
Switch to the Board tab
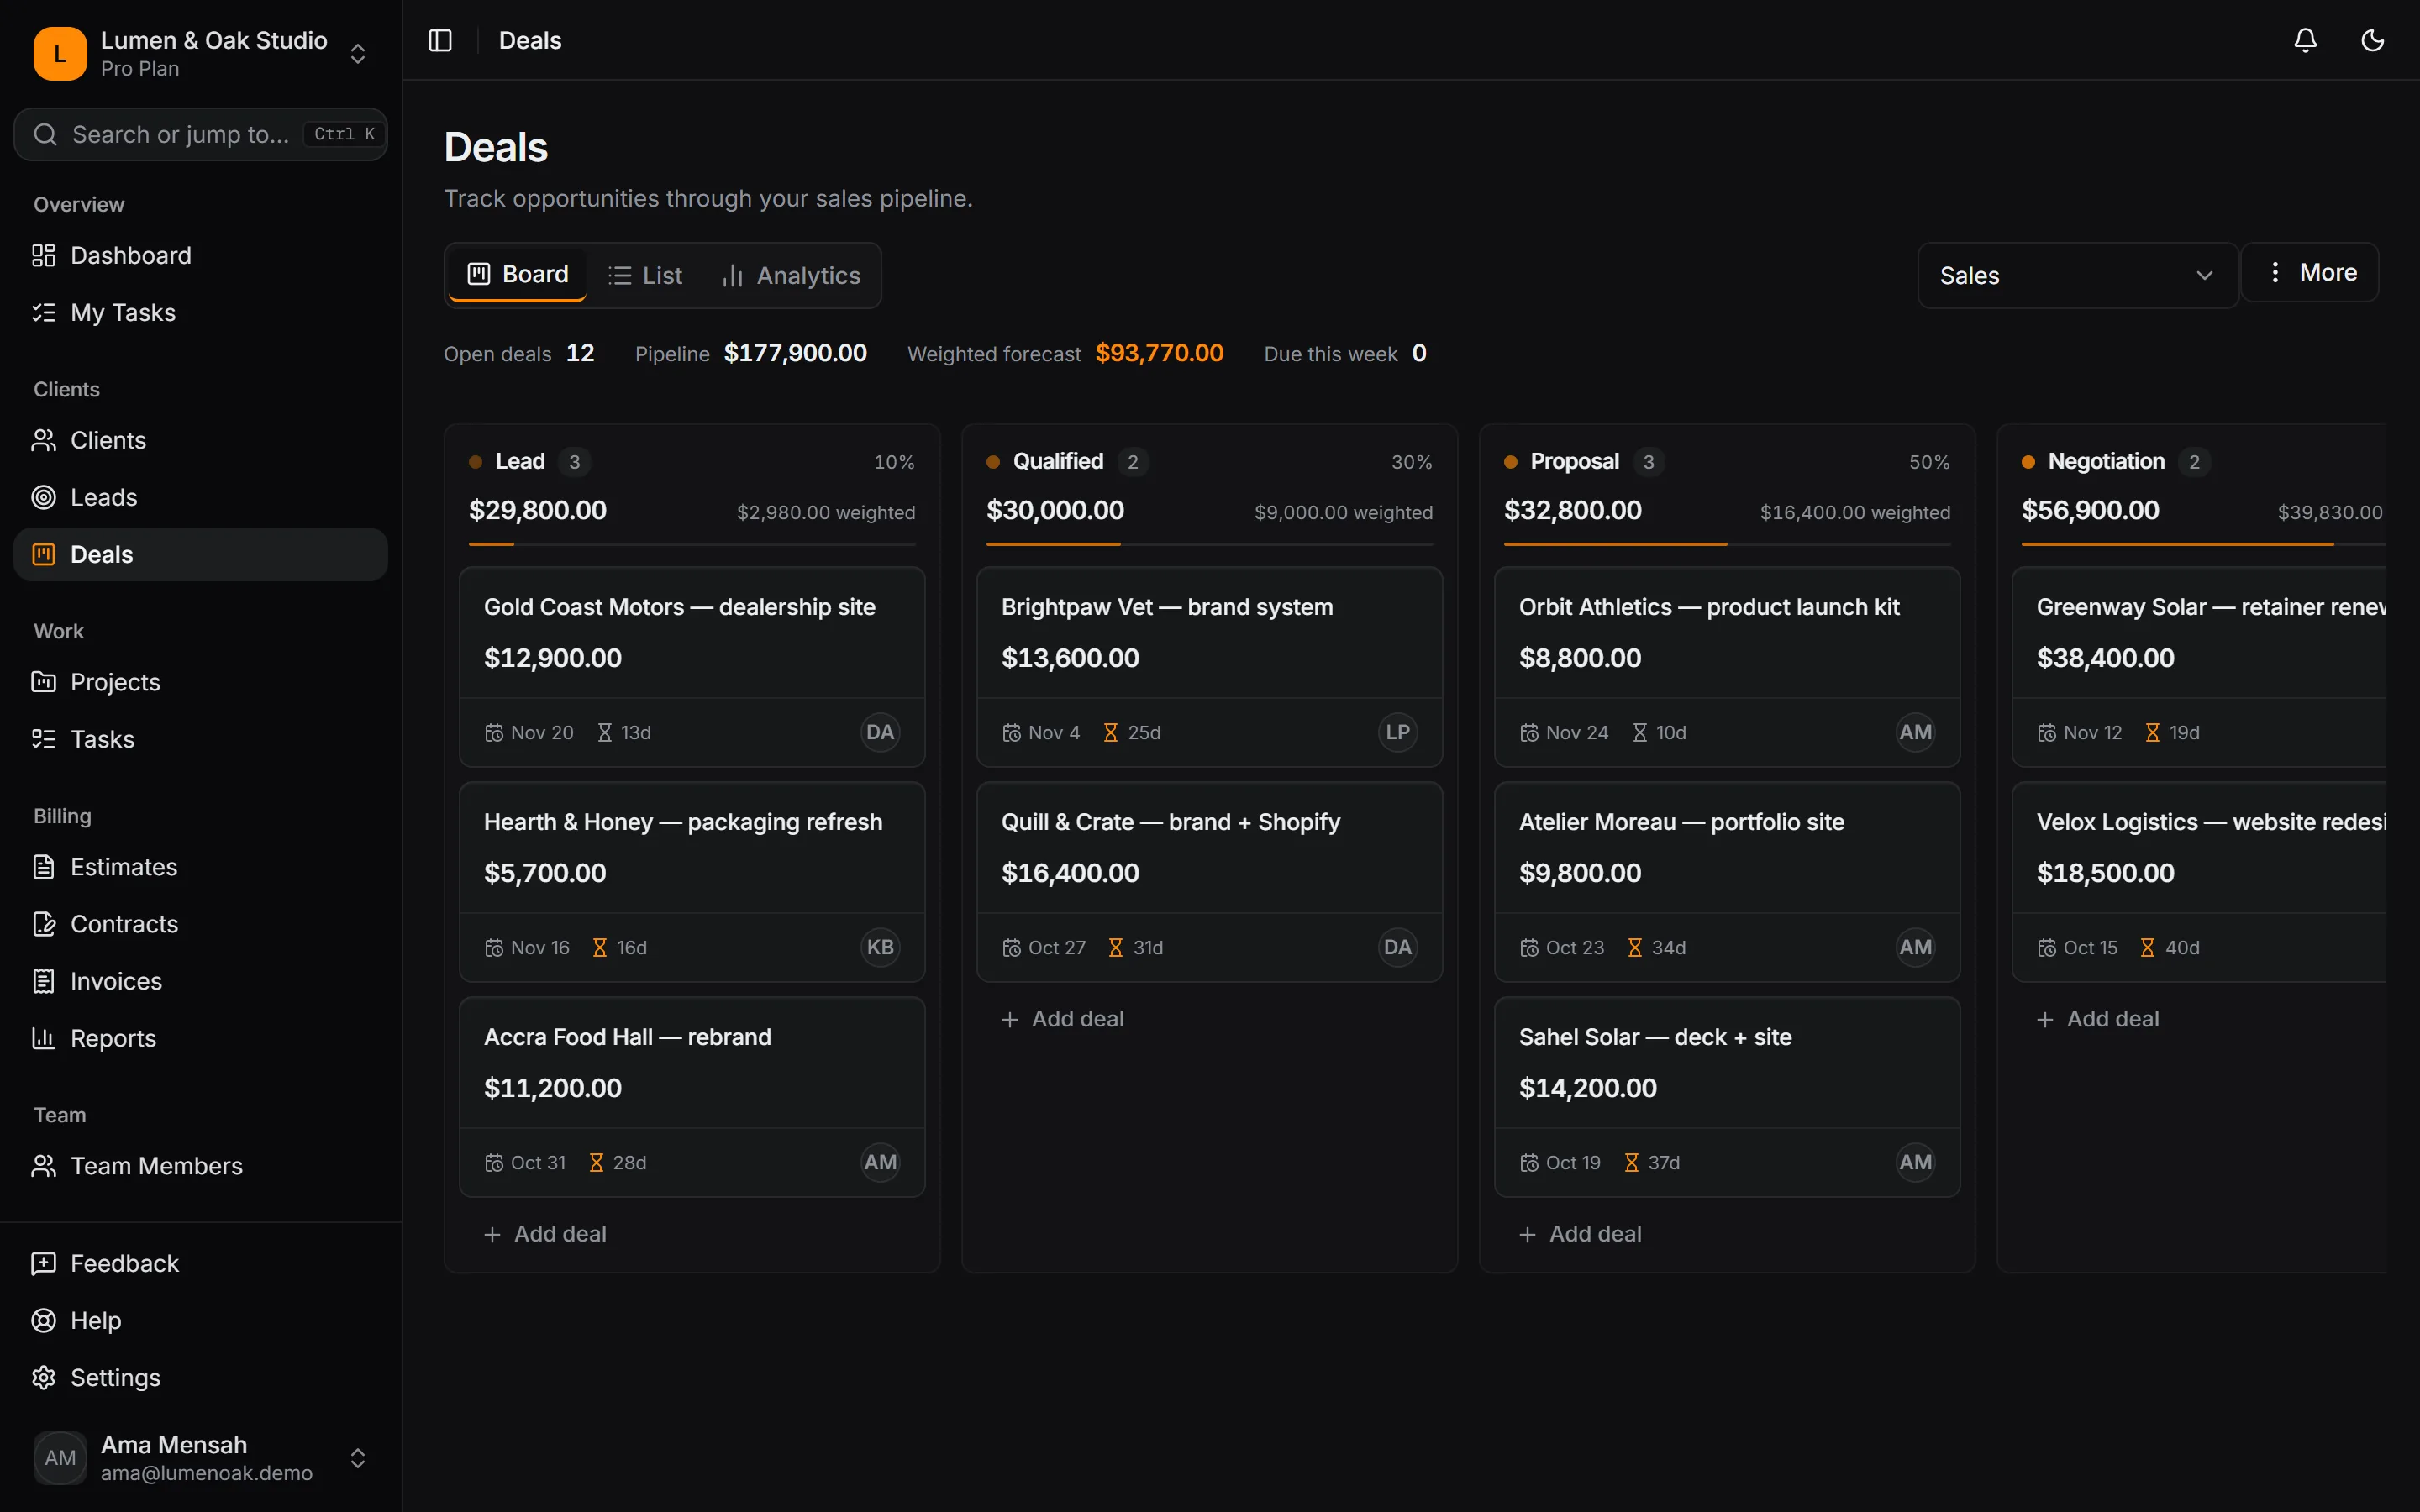tap(517, 274)
